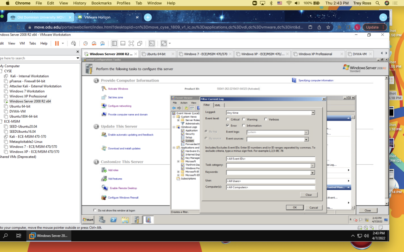Click Cancel in Filter Current Log
Screen dimensions: 404x252
click(314, 208)
